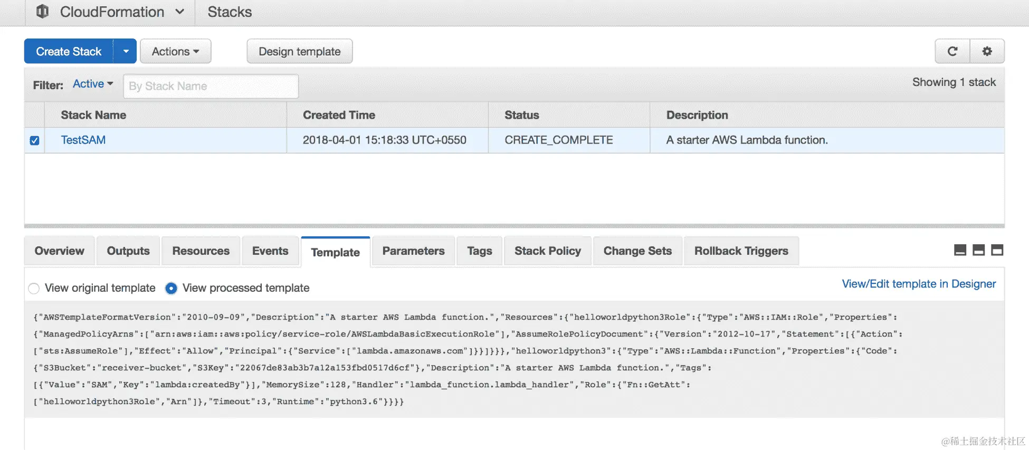Click the refresh stacks icon button
This screenshot has height=450, width=1029.
tap(952, 51)
